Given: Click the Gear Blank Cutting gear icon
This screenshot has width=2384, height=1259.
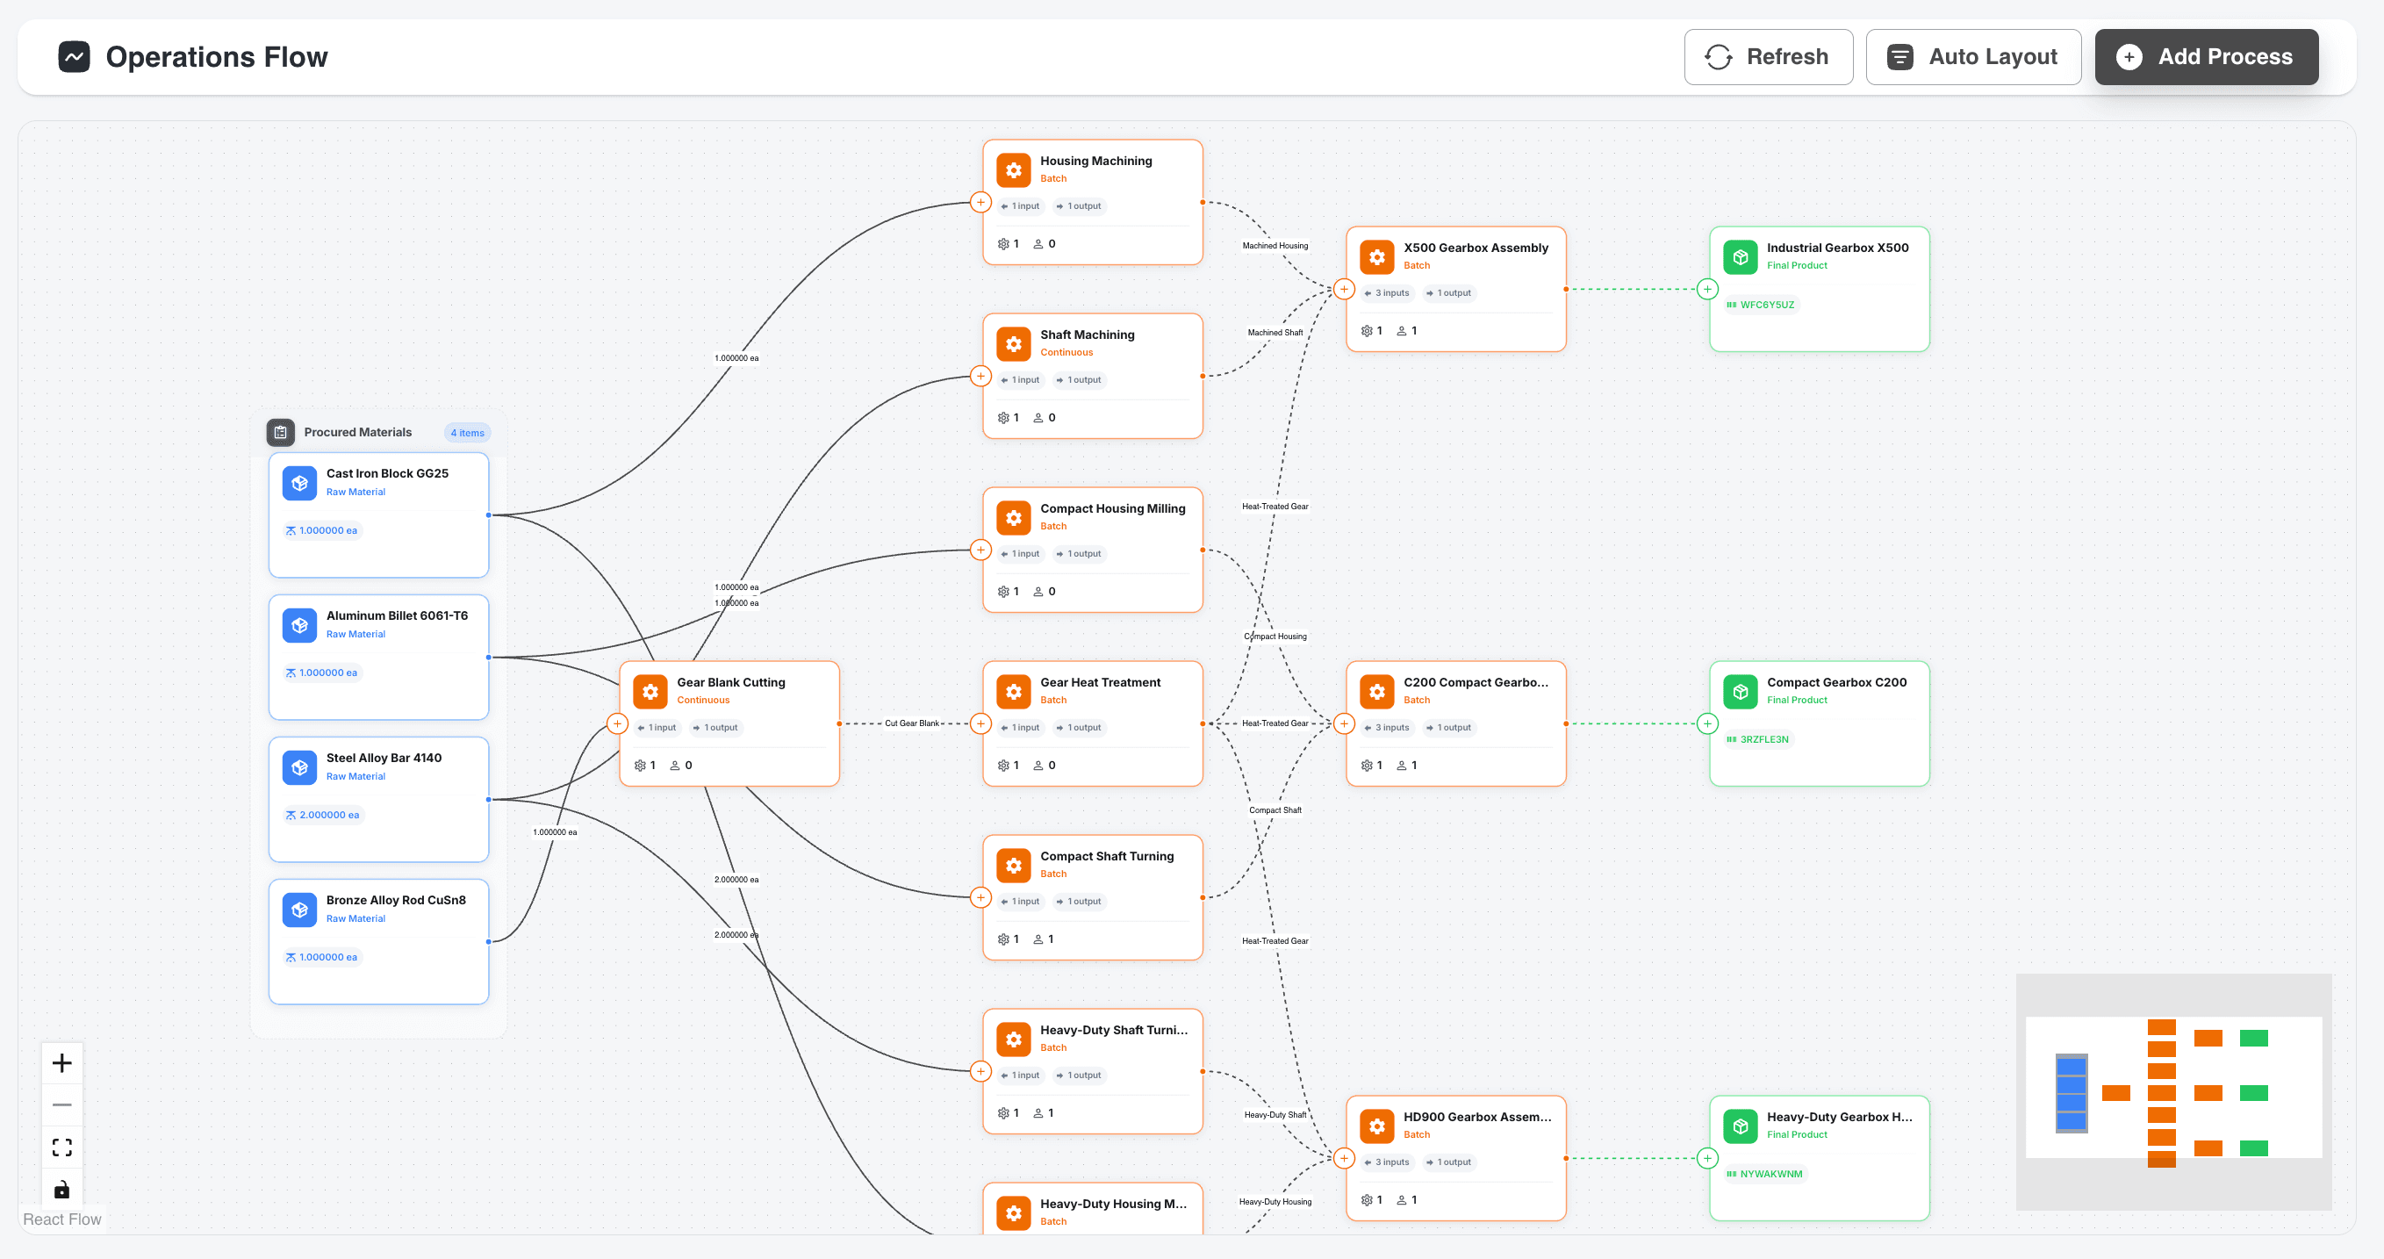Looking at the screenshot, I should [x=650, y=692].
